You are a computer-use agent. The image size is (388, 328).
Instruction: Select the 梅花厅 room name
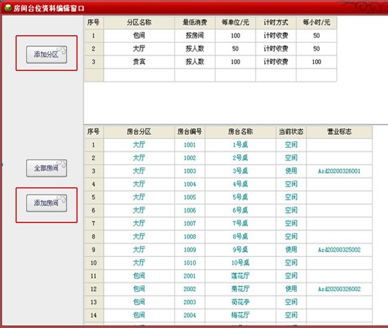click(241, 315)
